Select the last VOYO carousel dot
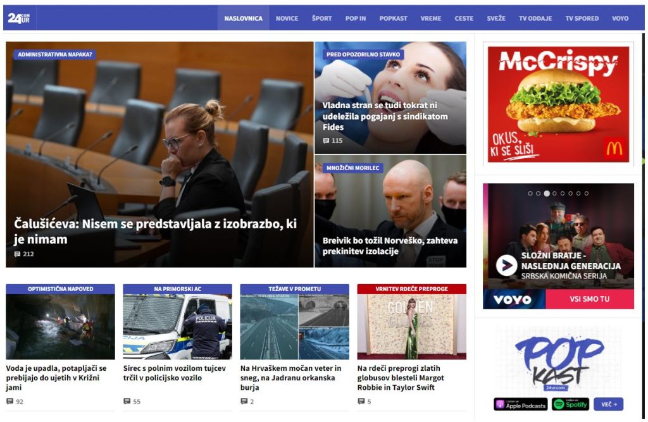Viewport: 648px width, 422px height. click(x=587, y=193)
